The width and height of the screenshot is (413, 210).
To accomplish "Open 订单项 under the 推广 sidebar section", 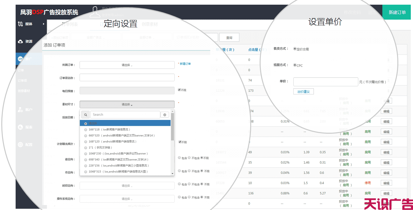I will pos(22,80).
